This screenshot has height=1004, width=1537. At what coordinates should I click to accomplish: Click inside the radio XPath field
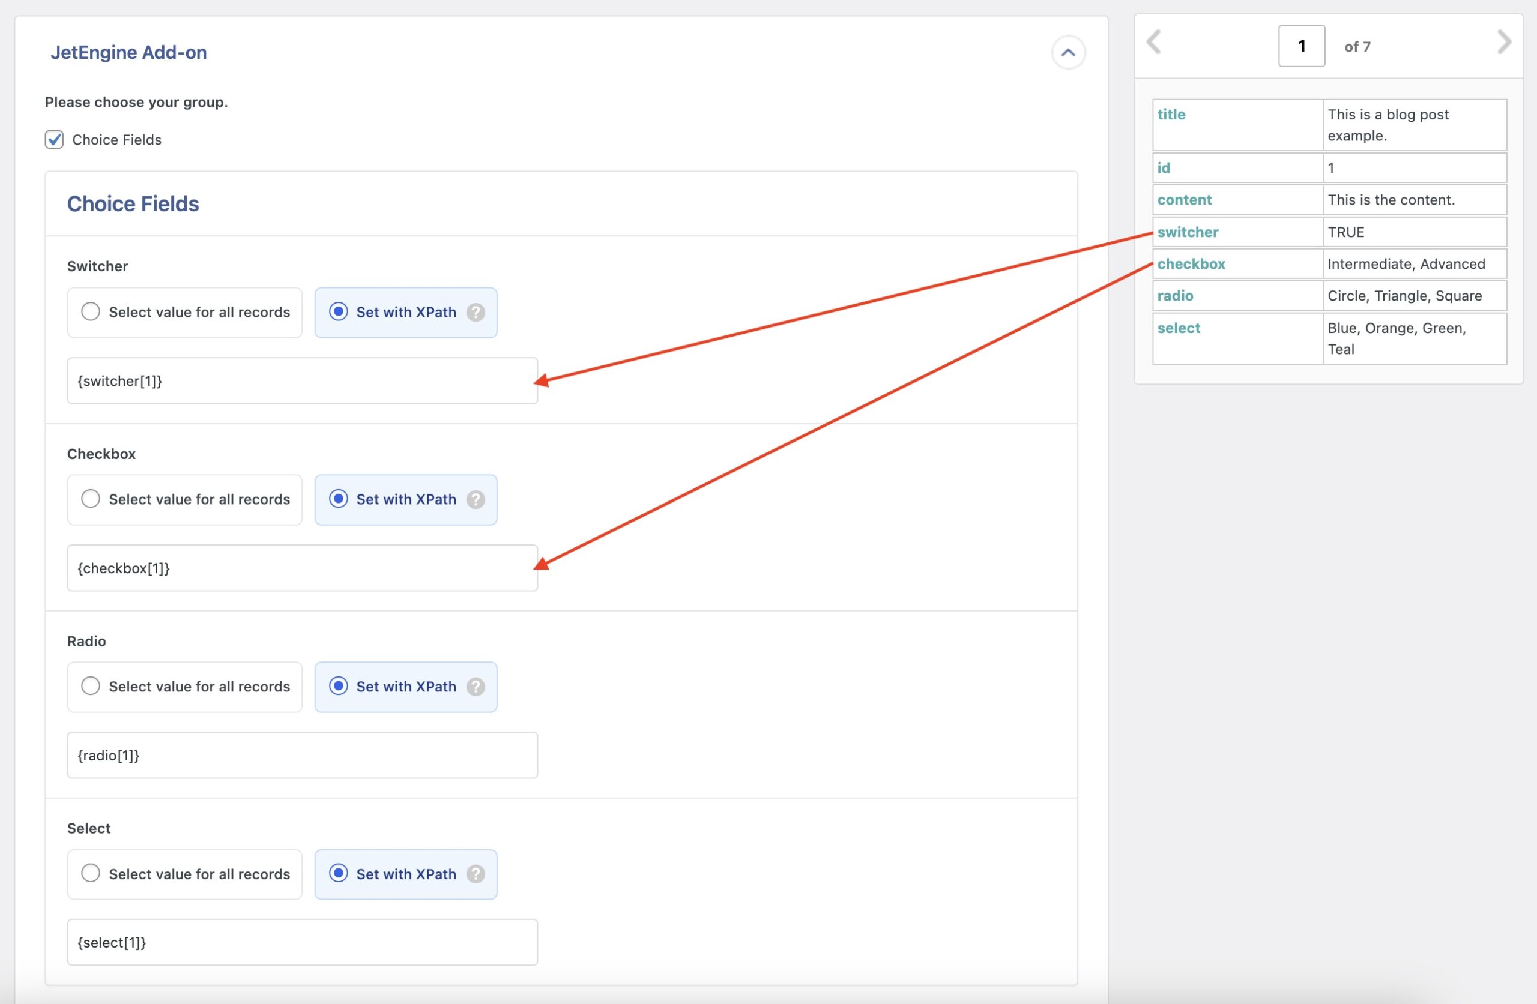click(301, 754)
